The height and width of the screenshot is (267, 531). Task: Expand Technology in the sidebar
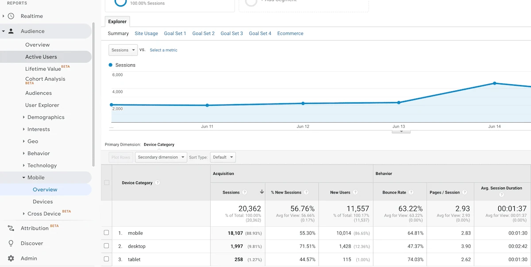[23, 166]
